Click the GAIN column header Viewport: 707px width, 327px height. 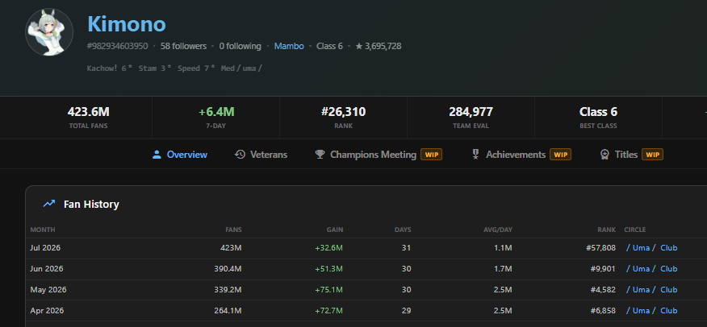pos(335,230)
